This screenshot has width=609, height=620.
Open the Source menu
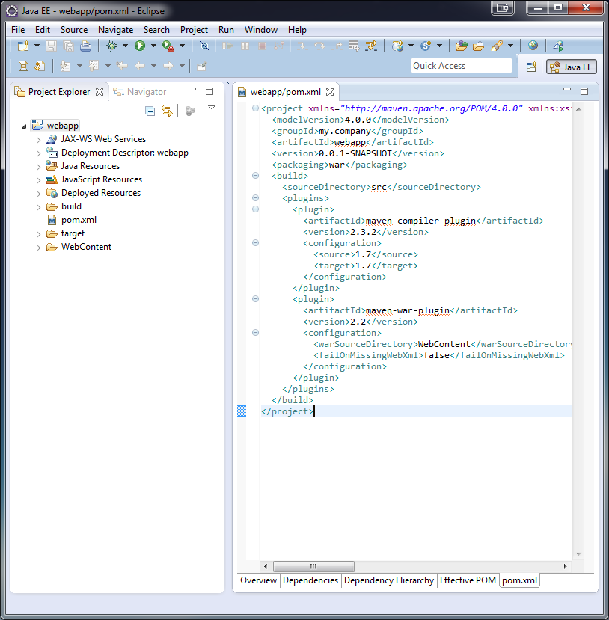(x=74, y=30)
